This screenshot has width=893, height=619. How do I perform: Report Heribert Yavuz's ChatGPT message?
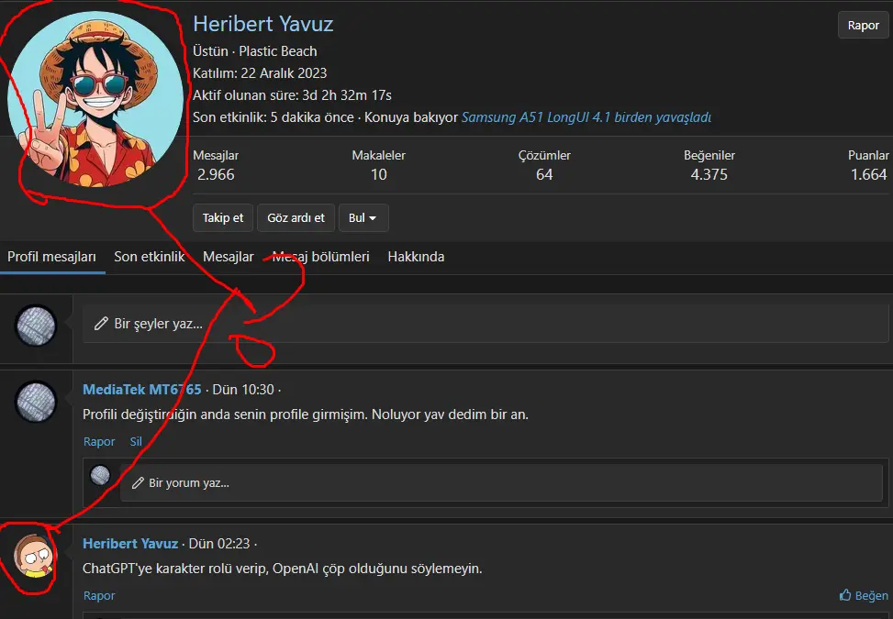pos(99,596)
